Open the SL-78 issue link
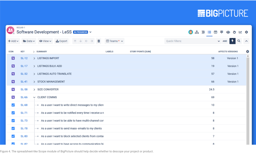Viewport: 256px width, 155px height. pyautogui.click(x=24, y=128)
